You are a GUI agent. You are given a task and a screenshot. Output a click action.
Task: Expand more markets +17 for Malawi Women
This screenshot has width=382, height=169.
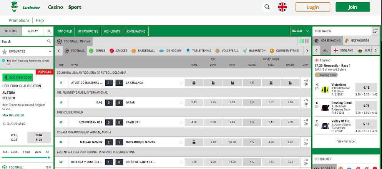coord(306,140)
